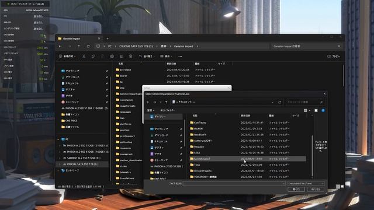The width and height of the screenshot is (374, 210).
Task: Click the view layout icon in file dialog
Action: tap(305, 110)
